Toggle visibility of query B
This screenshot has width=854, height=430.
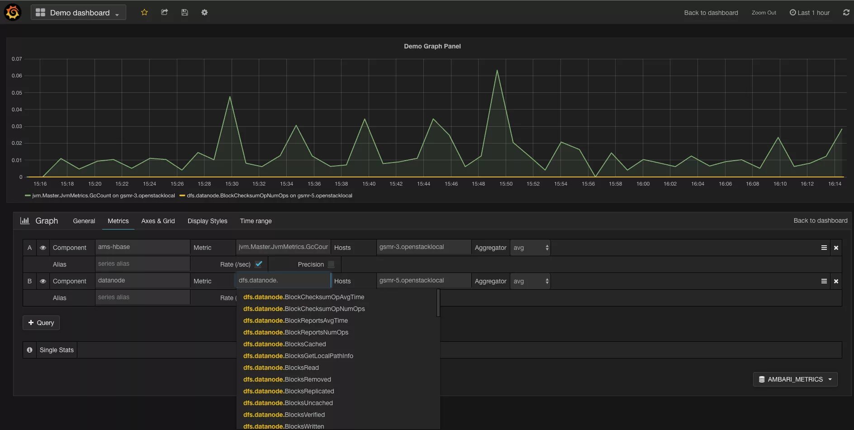tap(43, 281)
